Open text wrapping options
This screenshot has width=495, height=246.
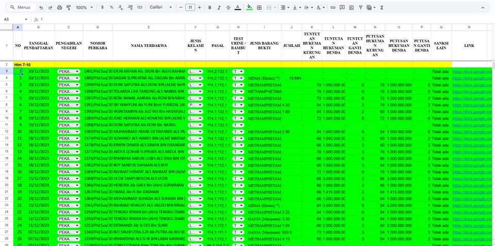[308, 7]
